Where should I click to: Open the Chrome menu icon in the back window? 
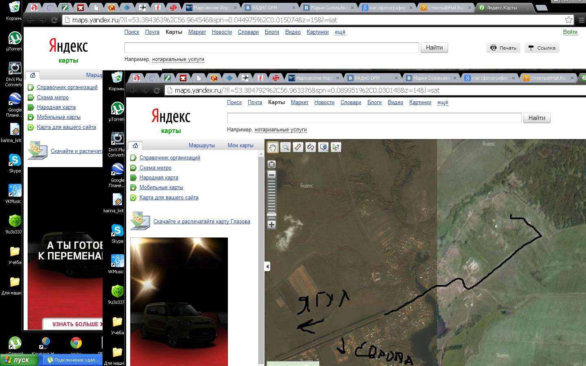point(582,20)
